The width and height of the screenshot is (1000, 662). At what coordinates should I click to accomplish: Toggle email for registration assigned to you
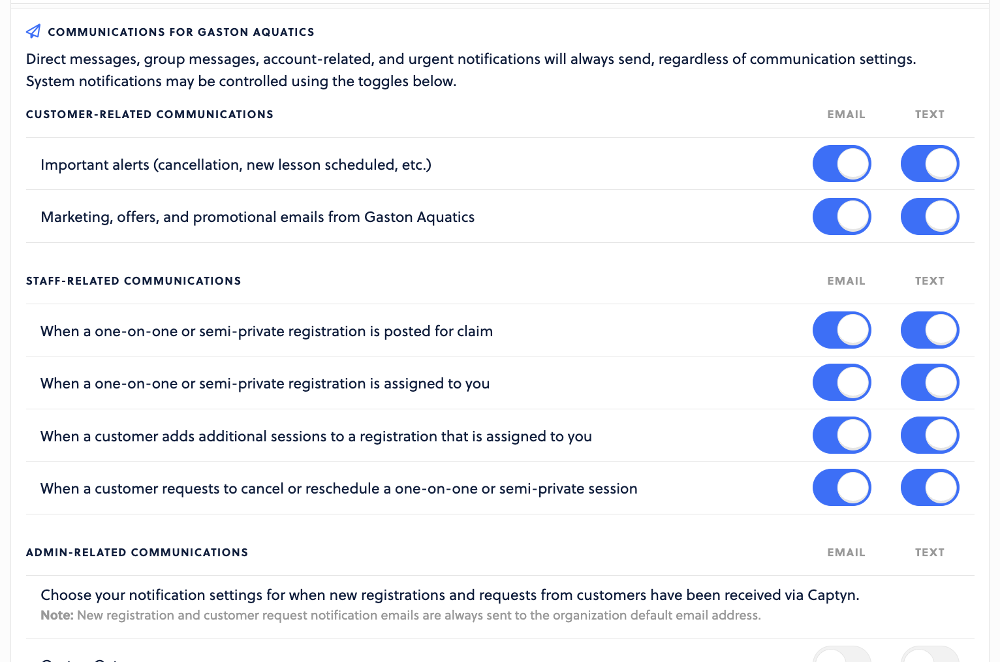[841, 383]
